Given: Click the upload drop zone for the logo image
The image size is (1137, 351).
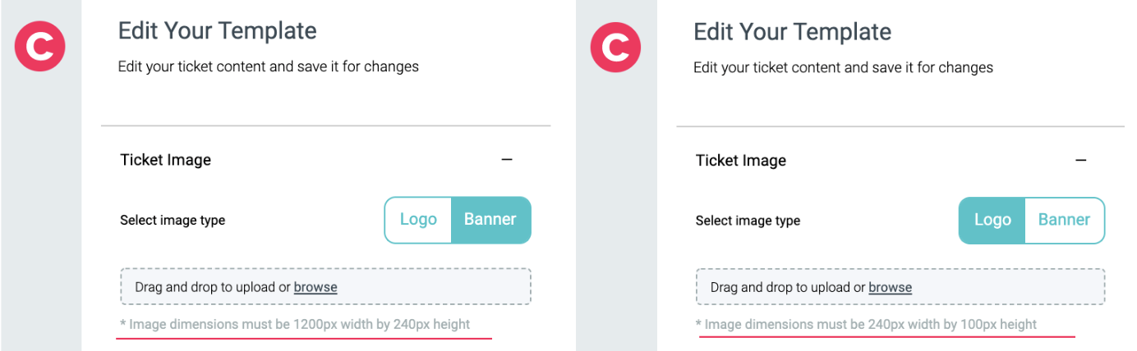Looking at the screenshot, I should [900, 287].
